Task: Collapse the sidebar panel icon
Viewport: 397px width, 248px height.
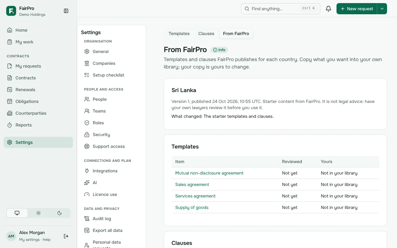Action: (66, 11)
